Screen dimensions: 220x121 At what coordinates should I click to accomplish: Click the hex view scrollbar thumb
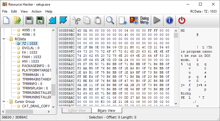tap(176, 35)
